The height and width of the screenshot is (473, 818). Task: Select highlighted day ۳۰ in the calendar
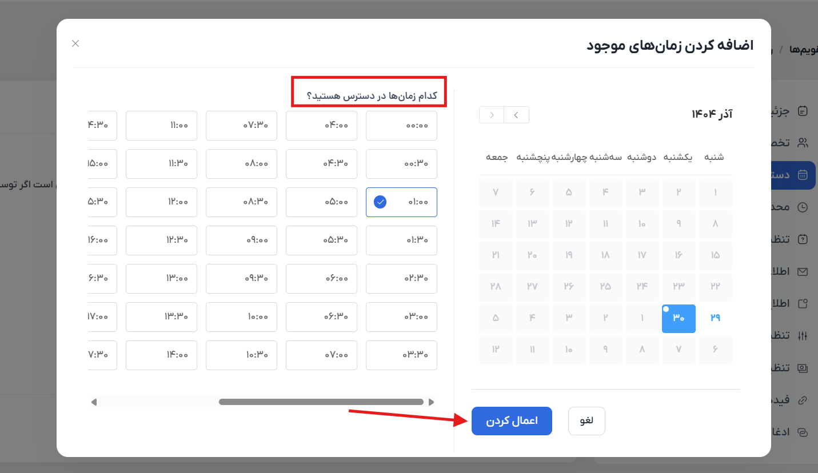coord(679,318)
